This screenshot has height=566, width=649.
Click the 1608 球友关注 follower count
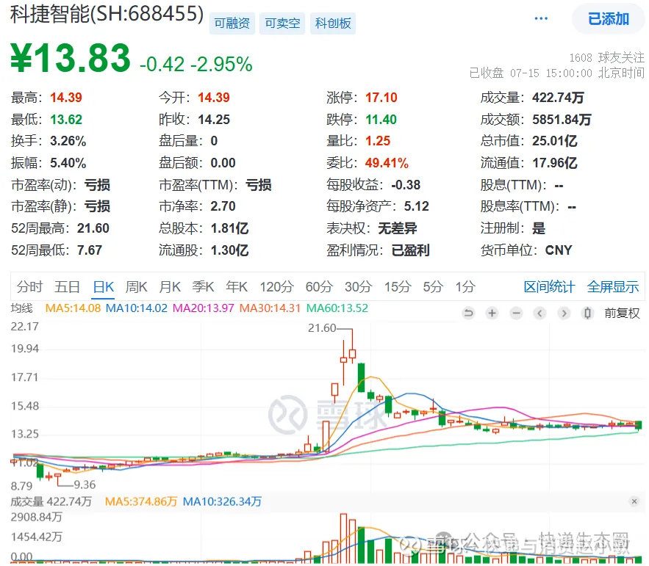pyautogui.click(x=607, y=57)
